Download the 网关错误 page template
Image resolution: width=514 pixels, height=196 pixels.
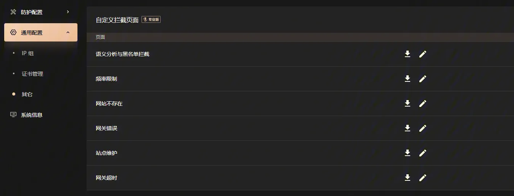coord(408,128)
